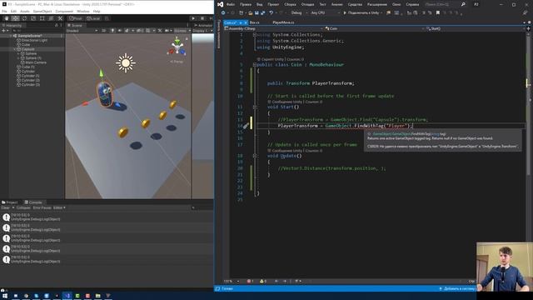Collapse the Start method code block

pyautogui.click(x=255, y=107)
